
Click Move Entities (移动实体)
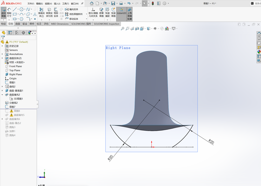pos(72,19)
